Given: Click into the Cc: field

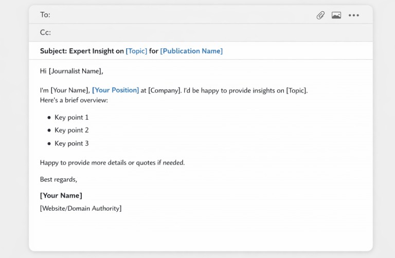Looking at the screenshot, I should coord(180,32).
